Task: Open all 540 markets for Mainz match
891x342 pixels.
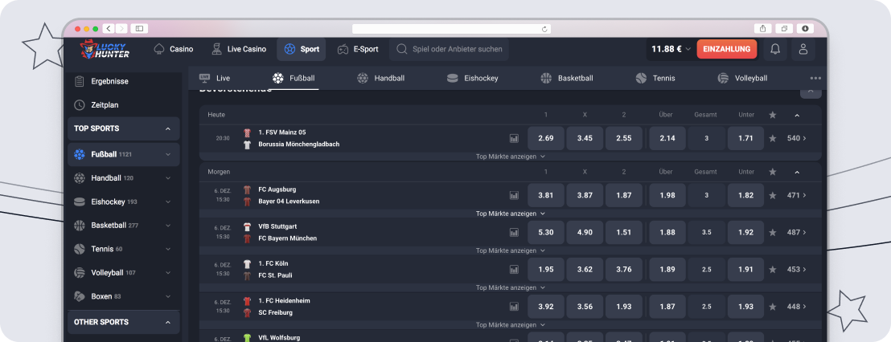Action: (x=796, y=138)
